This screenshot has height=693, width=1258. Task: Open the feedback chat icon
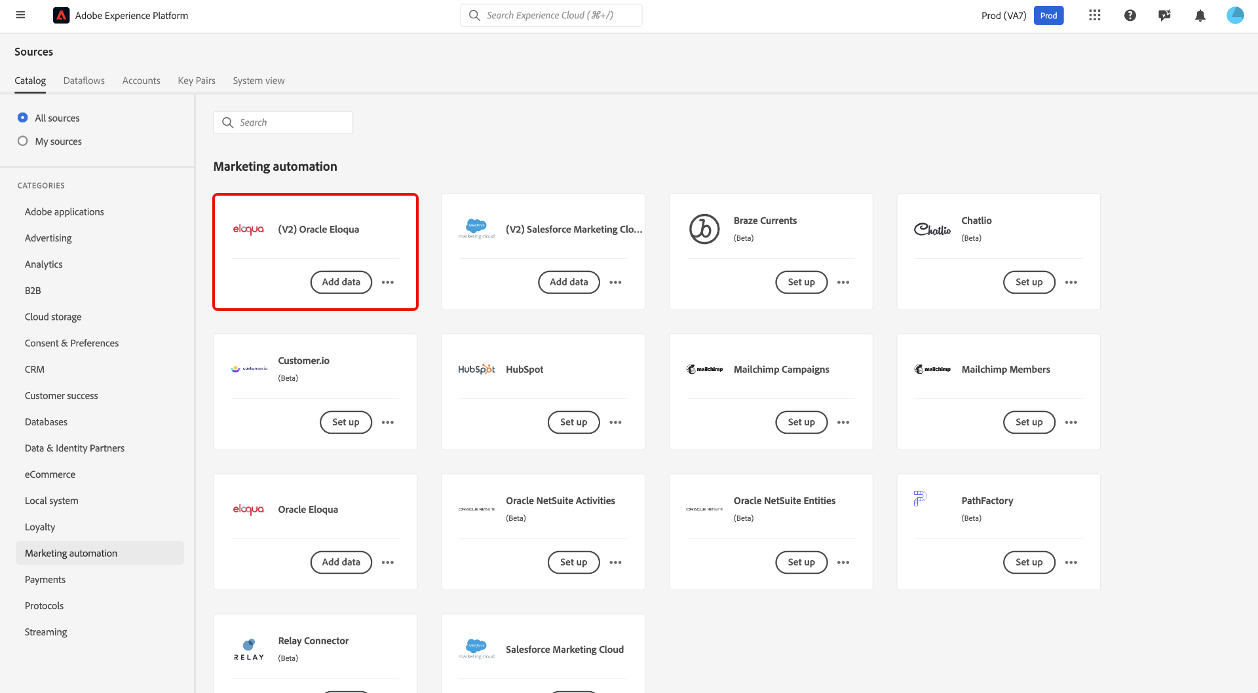click(1164, 15)
